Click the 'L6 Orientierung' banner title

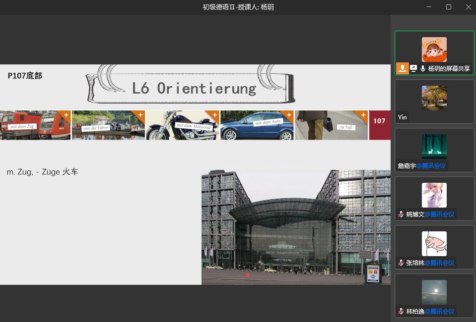pos(194,88)
